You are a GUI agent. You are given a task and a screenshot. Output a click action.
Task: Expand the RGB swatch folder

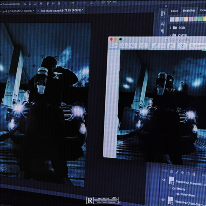point(170,28)
